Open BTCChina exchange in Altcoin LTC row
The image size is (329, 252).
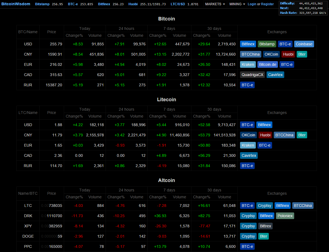point(303,206)
